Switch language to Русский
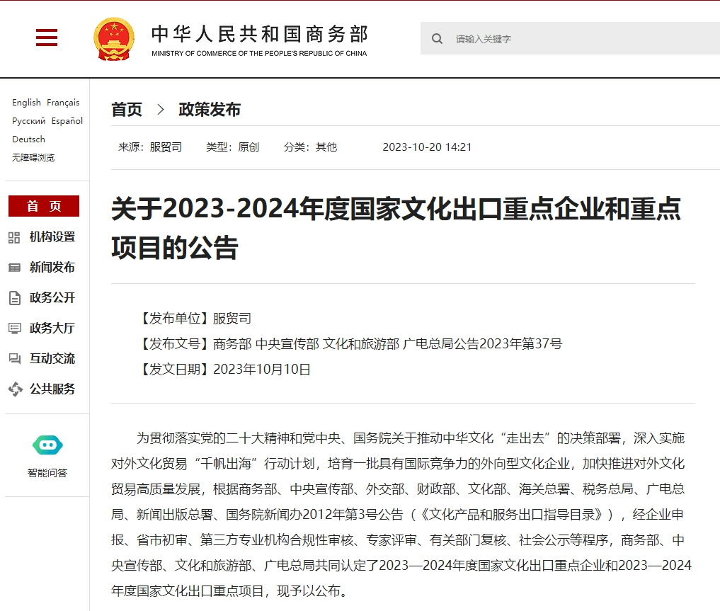The image size is (720, 611). (x=28, y=121)
